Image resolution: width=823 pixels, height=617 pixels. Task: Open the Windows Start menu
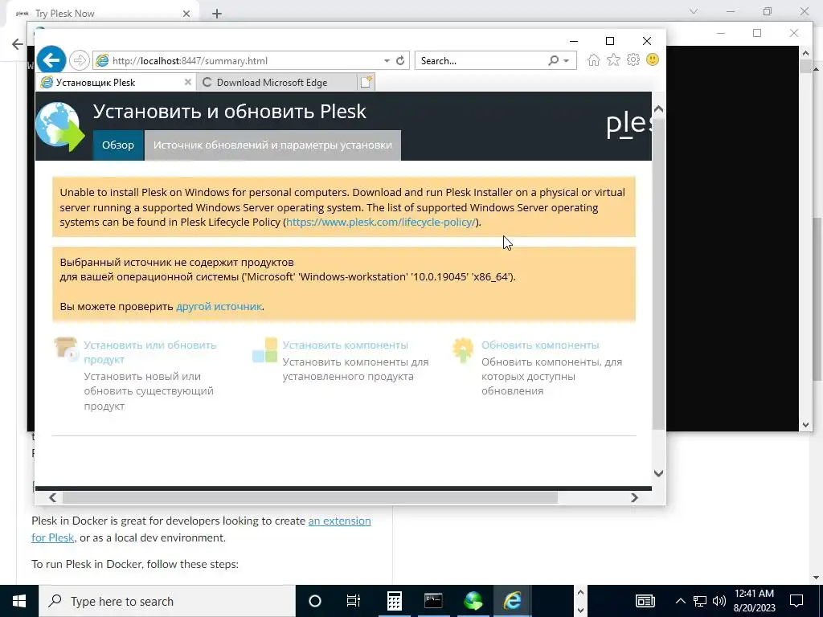click(19, 601)
